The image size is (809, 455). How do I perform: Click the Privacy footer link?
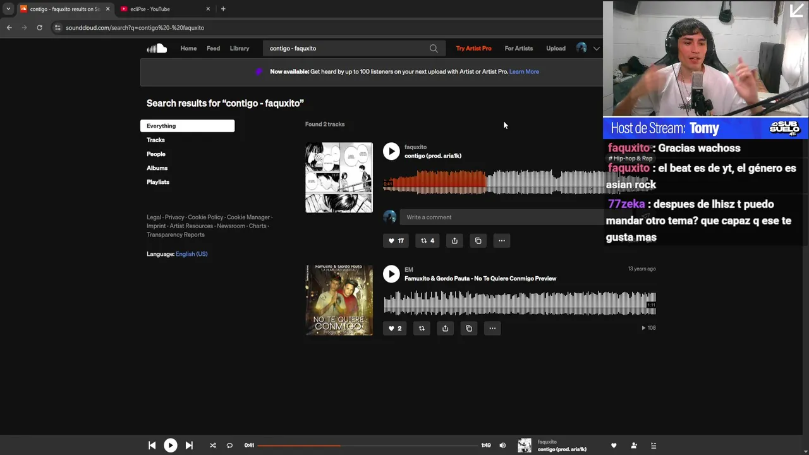174,217
